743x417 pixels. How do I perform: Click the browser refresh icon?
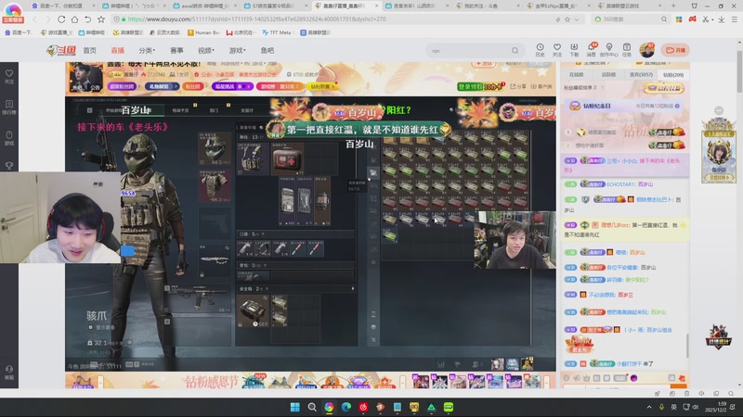(61, 19)
